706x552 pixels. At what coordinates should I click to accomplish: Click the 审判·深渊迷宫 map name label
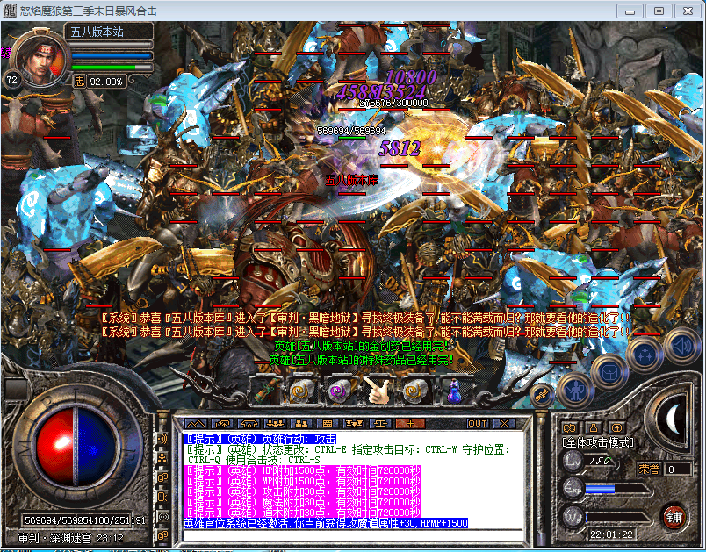pos(54,538)
